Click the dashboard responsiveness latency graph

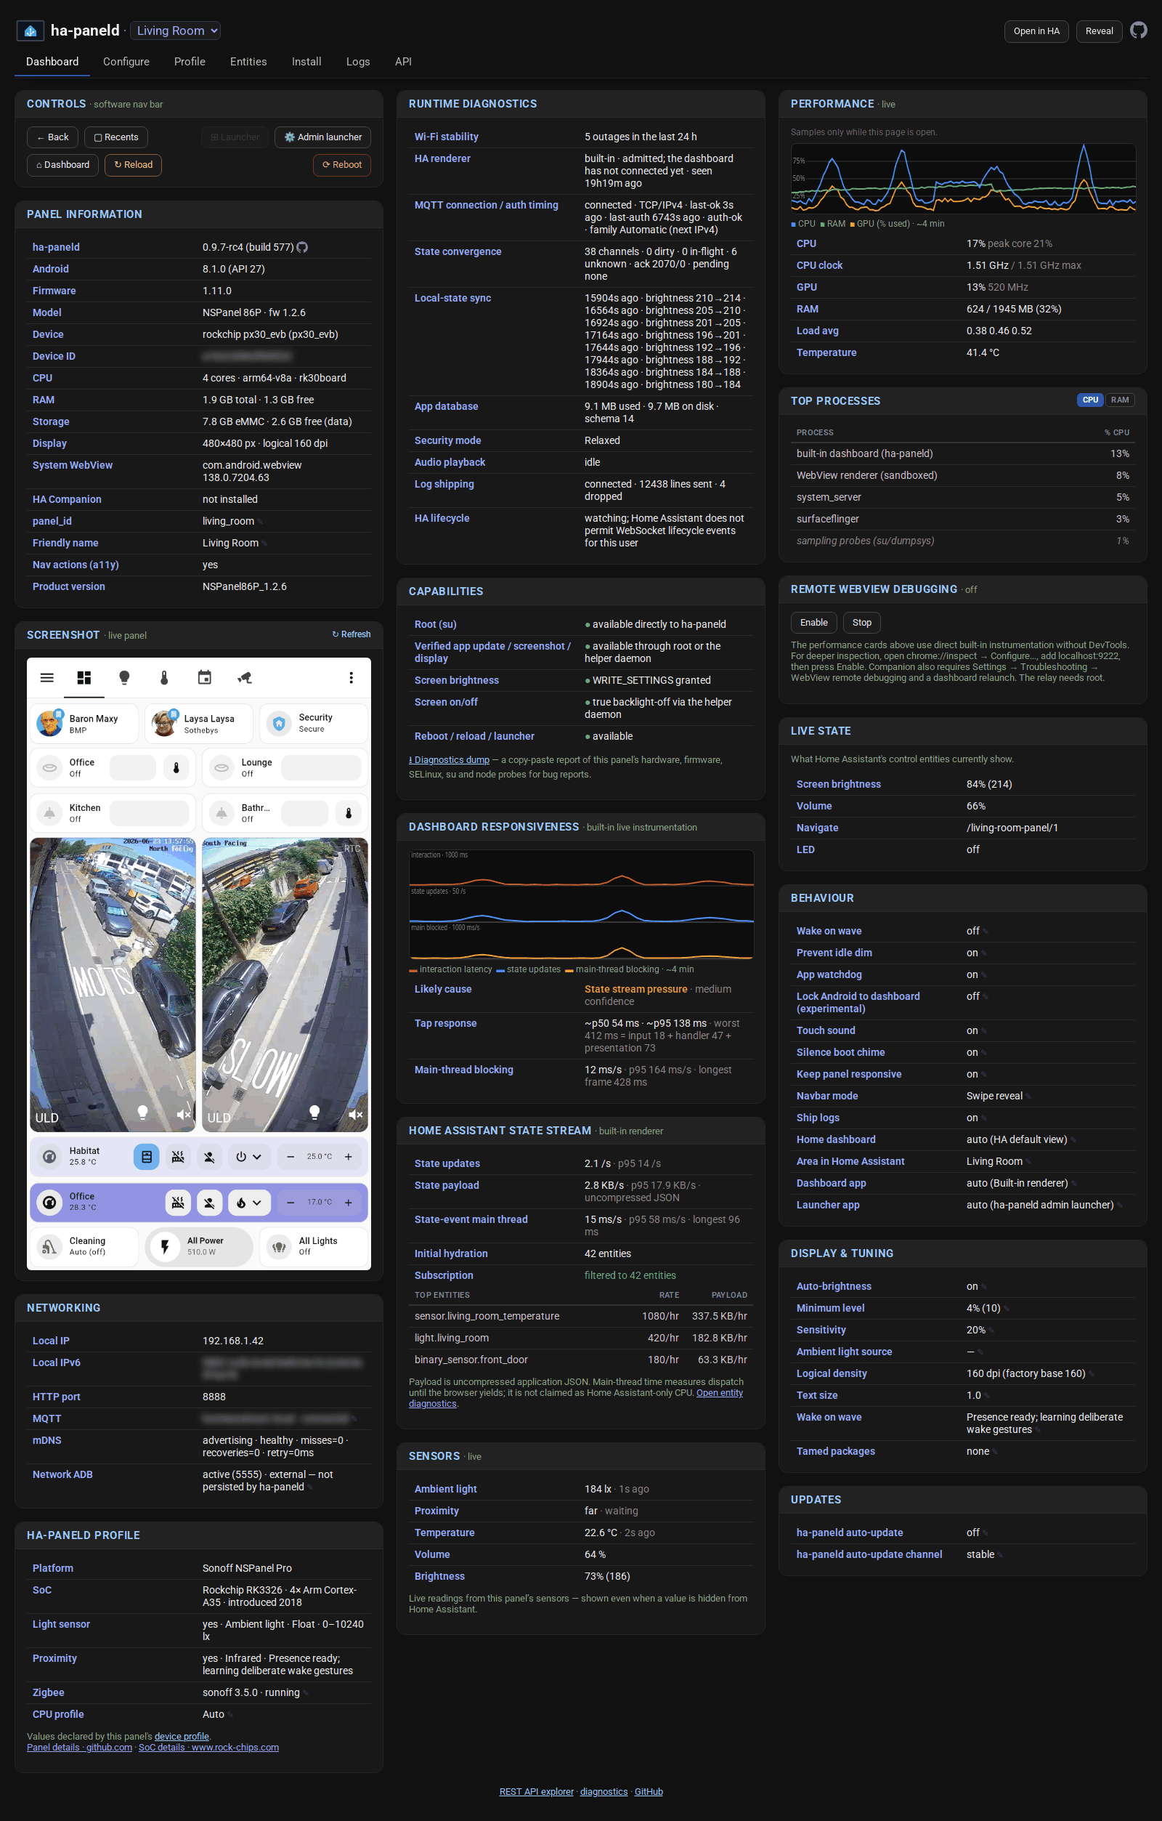[582, 905]
